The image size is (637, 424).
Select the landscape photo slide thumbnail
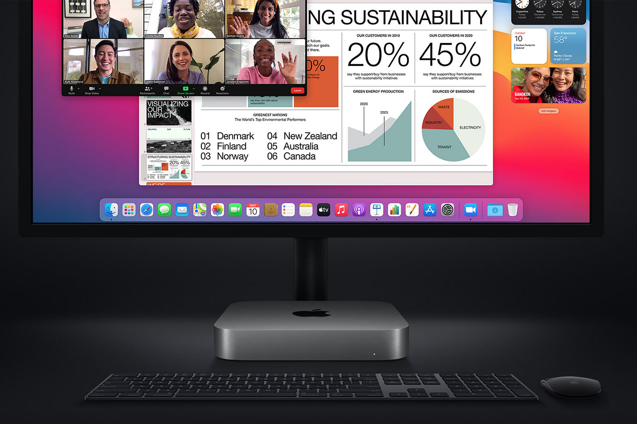[x=169, y=140]
